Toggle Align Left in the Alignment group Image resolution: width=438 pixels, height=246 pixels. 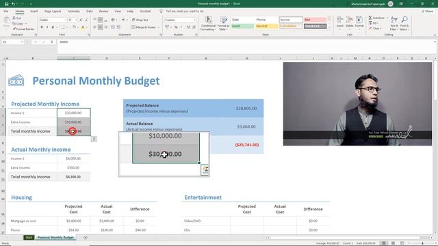click(x=95, y=27)
